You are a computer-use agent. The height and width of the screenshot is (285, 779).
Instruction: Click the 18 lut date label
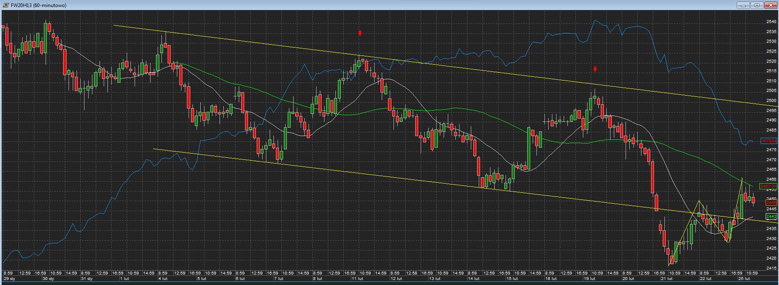coord(551,278)
